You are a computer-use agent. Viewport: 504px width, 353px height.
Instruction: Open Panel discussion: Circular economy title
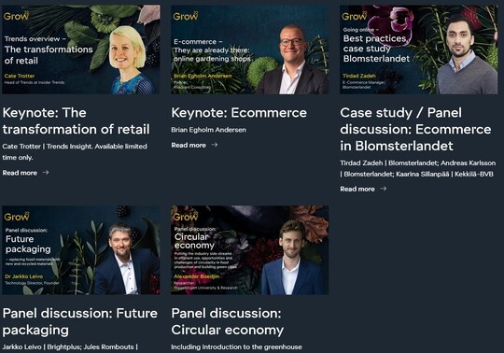point(227,321)
